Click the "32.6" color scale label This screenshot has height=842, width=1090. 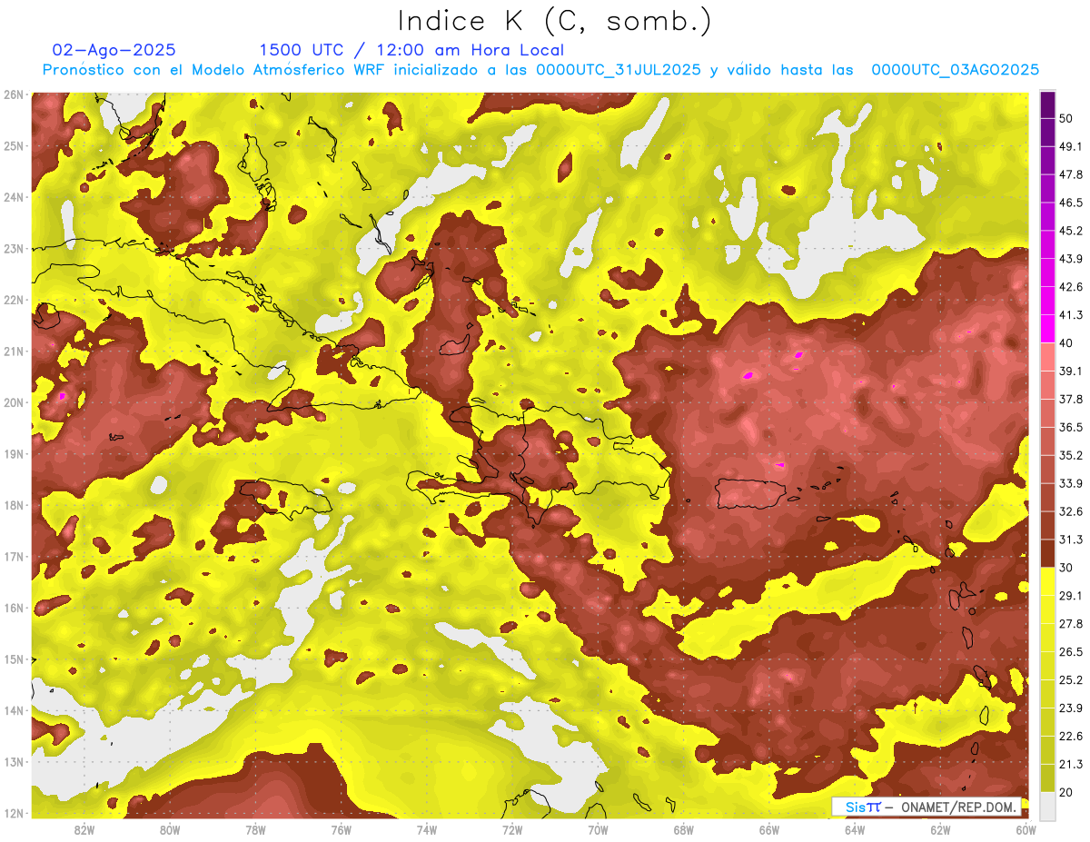click(1071, 511)
